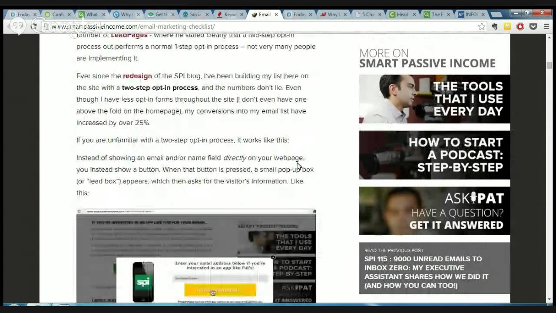
Task: Open the redesign link in the article
Action: click(137, 76)
